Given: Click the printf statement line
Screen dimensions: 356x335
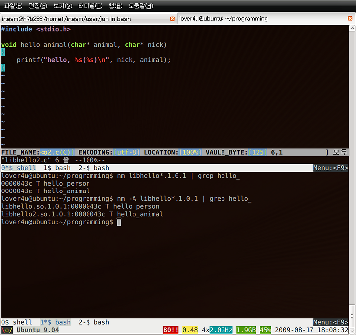Looking at the screenshot, I should click(93, 60).
